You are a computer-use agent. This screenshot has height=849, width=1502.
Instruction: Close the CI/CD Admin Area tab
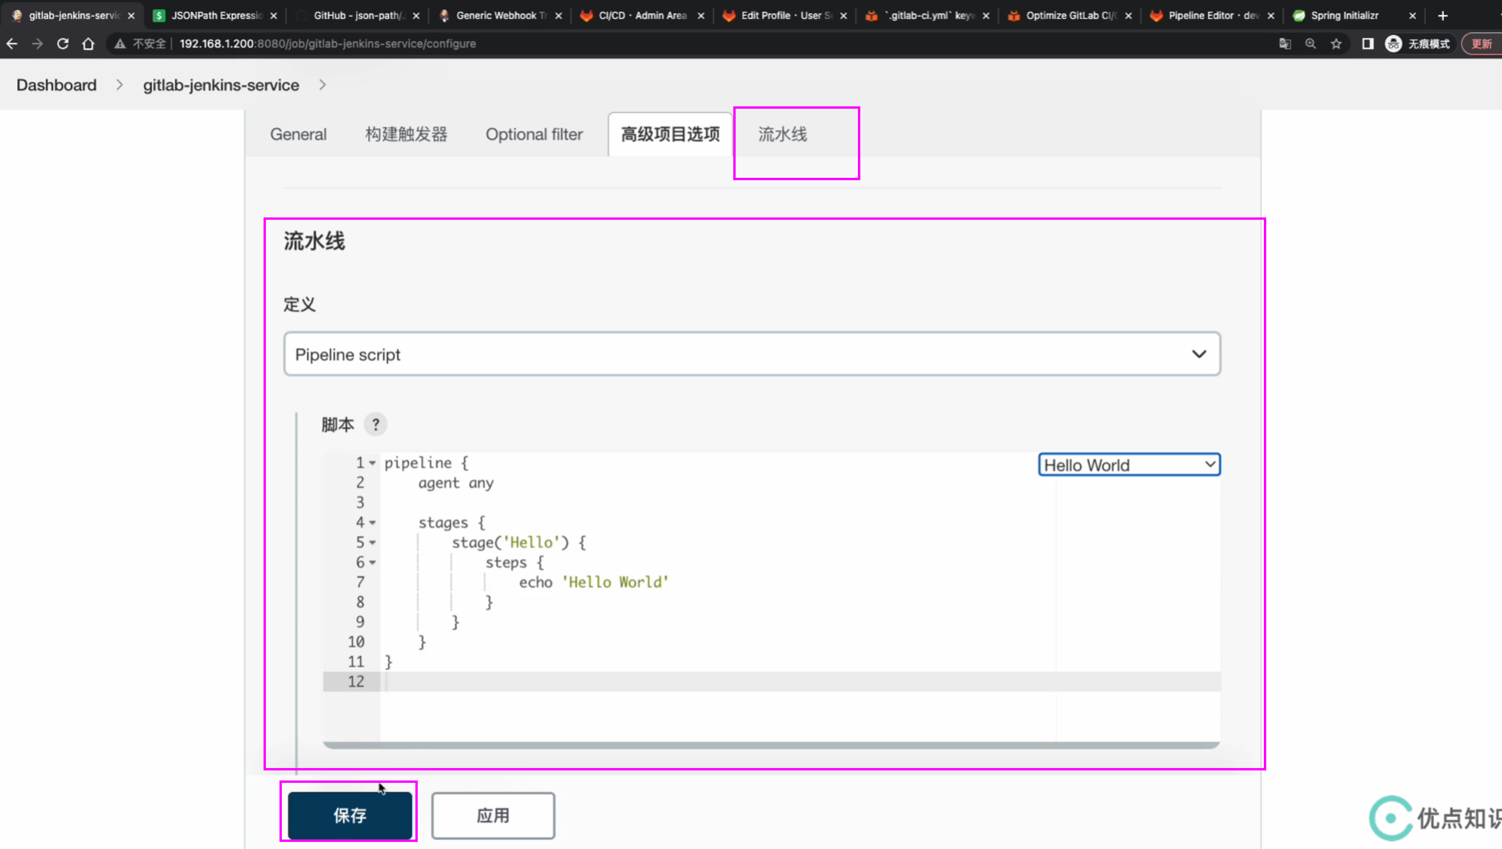click(x=701, y=16)
